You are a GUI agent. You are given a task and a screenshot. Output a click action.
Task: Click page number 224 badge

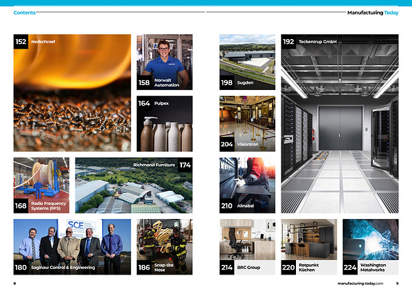[x=350, y=268]
